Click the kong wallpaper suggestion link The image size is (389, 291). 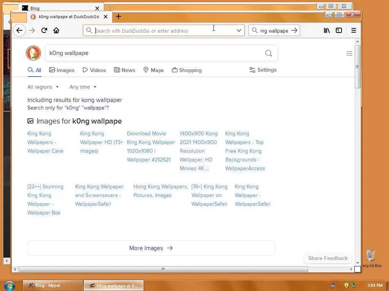pyautogui.click(x=102, y=100)
